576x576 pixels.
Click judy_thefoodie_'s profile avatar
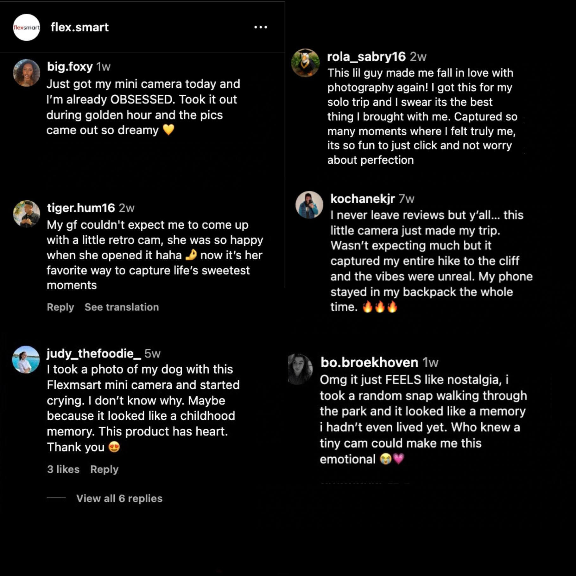coord(26,359)
